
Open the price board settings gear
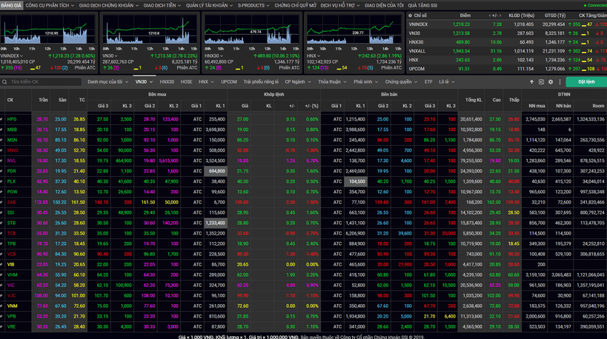pos(551,82)
